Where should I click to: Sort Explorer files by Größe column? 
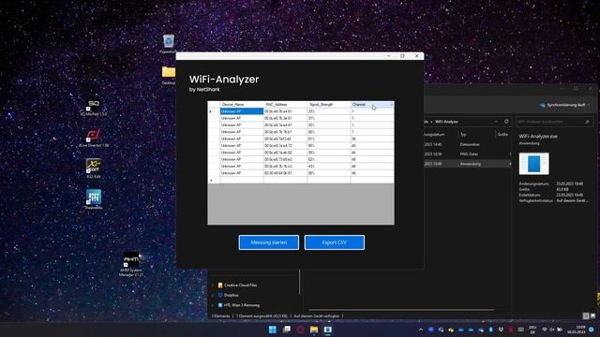tap(502, 135)
